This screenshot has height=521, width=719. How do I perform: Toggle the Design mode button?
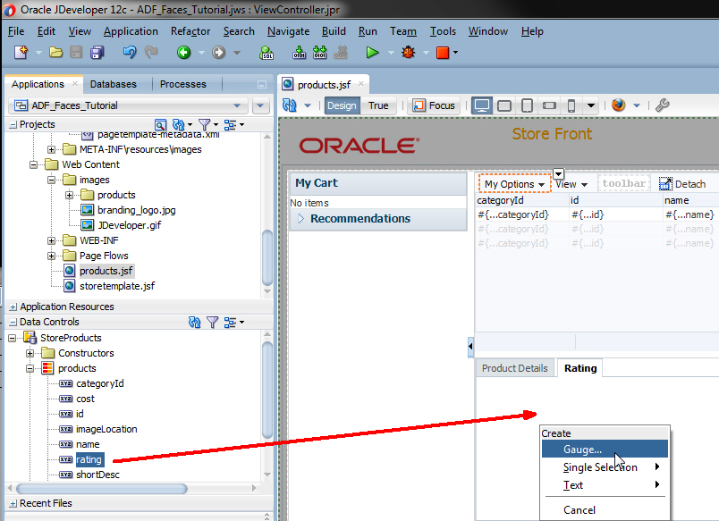click(x=343, y=105)
